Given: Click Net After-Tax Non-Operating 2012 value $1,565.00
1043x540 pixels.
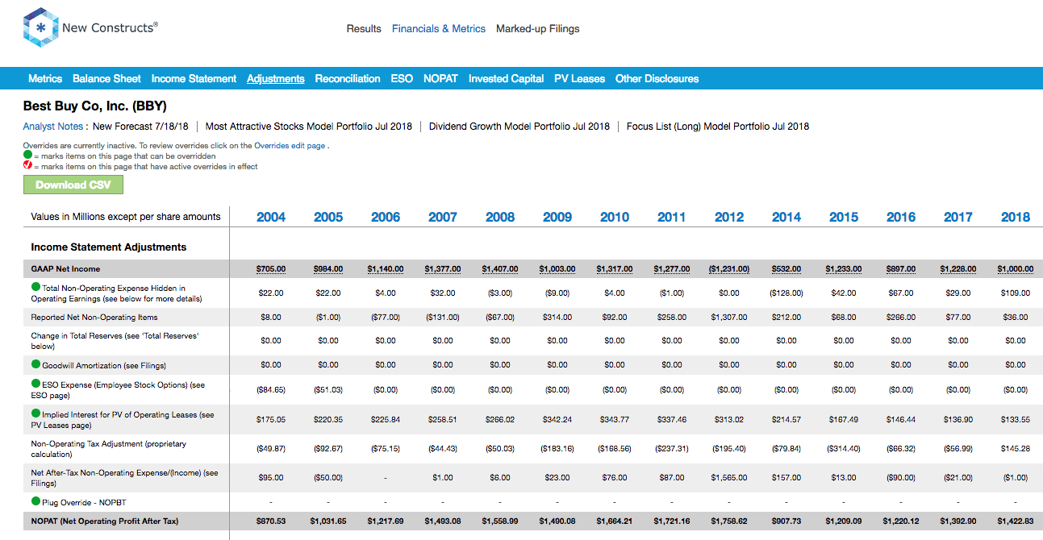Looking at the screenshot, I should pyautogui.click(x=729, y=478).
